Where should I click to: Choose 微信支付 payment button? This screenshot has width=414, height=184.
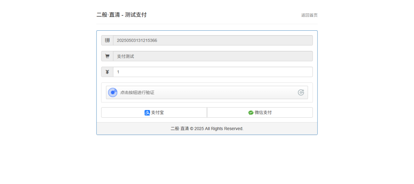pos(260,112)
